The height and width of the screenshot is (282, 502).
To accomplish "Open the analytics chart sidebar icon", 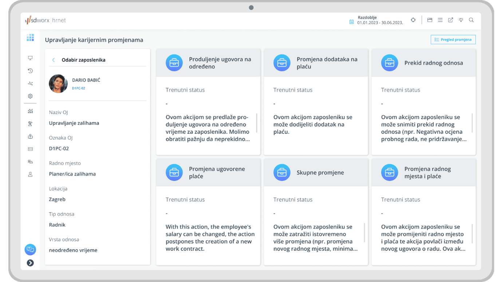I will [30, 111].
